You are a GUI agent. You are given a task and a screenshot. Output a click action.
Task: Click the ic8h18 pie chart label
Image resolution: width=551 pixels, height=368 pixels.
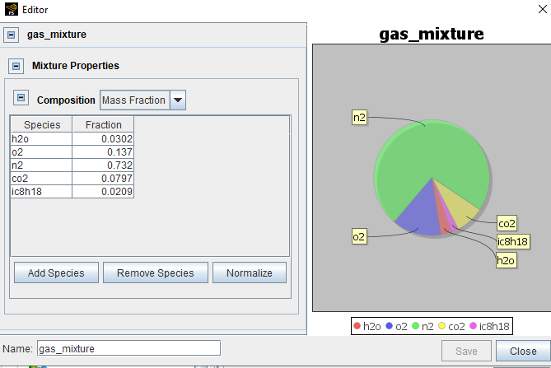(x=512, y=241)
